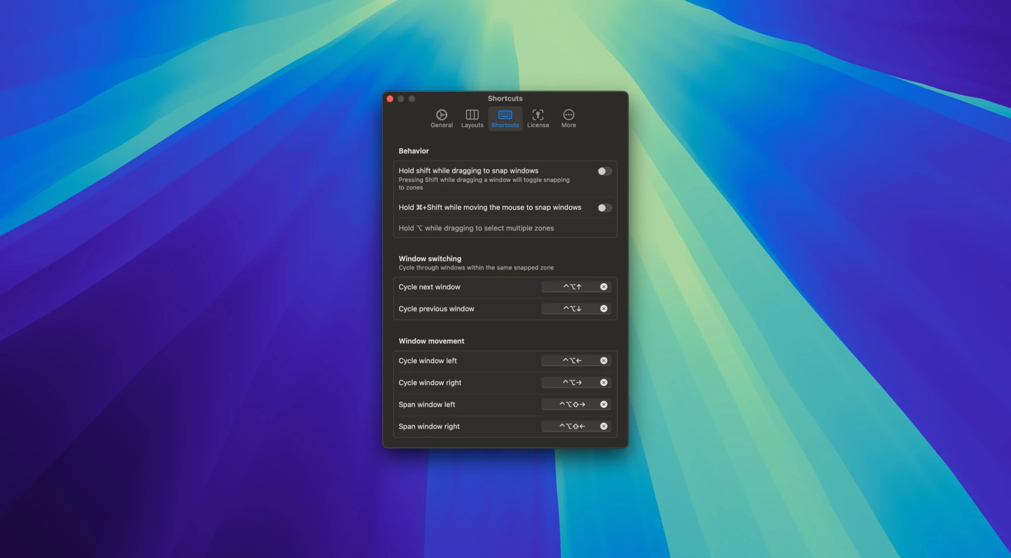Record a new Cycle window right shortcut
This screenshot has width=1011, height=558.
571,382
